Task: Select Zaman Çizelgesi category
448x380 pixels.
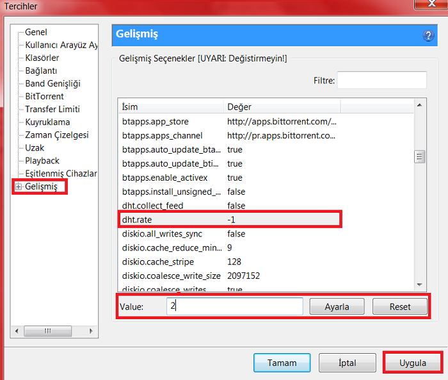Action: pyautogui.click(x=57, y=135)
